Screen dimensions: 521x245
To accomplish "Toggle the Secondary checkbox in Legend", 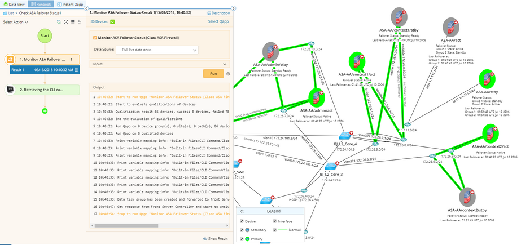I will 242,230.
